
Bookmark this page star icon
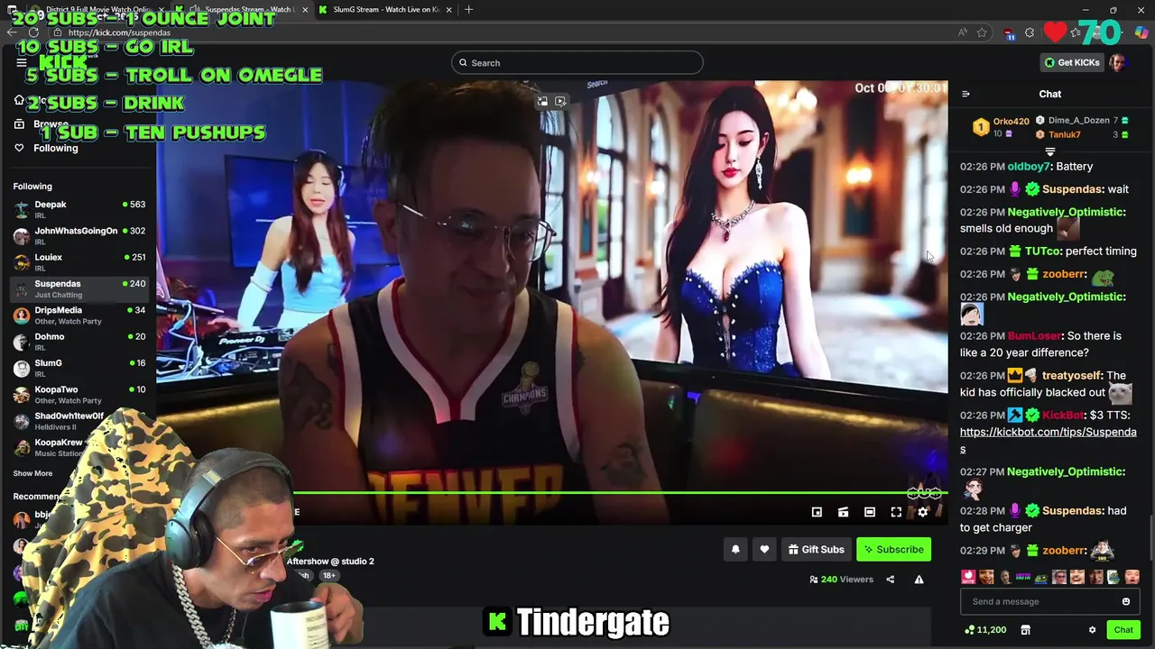pyautogui.click(x=982, y=32)
